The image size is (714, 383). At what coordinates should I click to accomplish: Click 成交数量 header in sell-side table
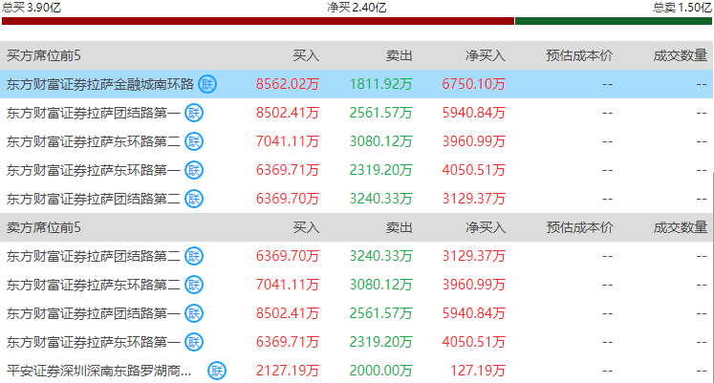[681, 227]
